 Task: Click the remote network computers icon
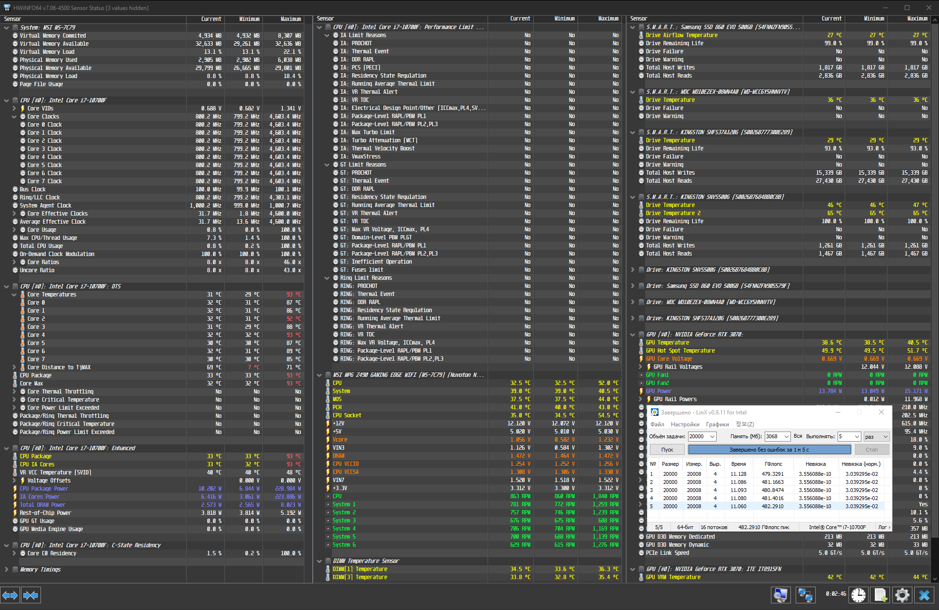click(805, 595)
